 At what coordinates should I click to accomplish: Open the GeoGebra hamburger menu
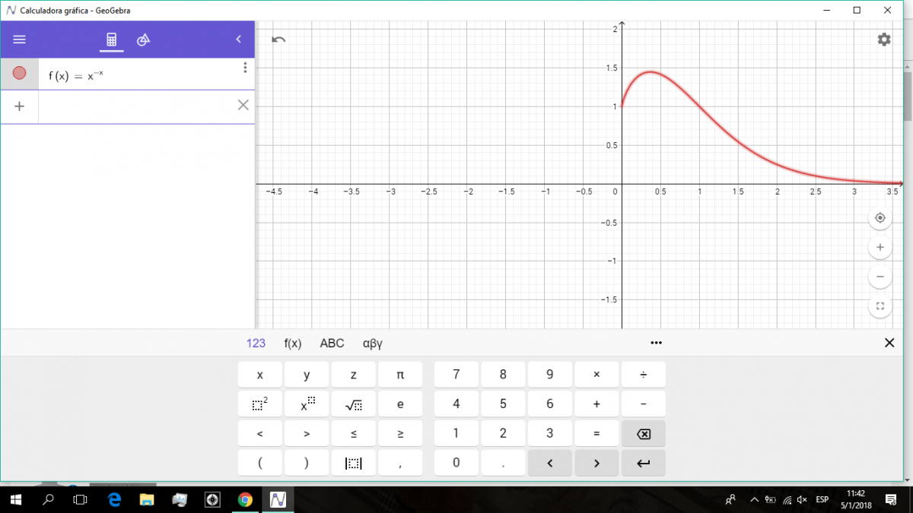pos(19,40)
